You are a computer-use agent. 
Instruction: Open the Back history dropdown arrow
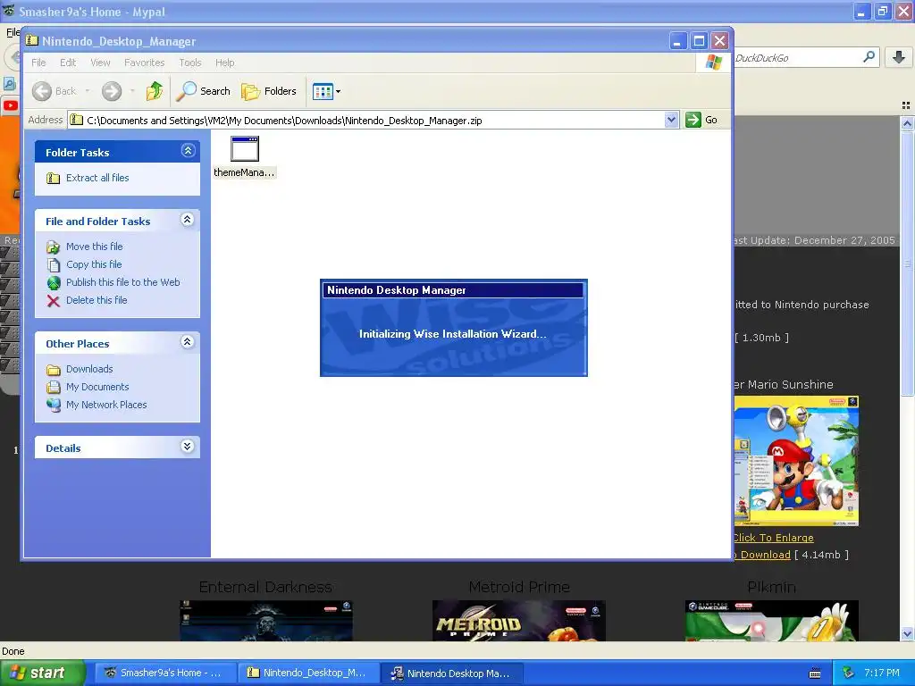[88, 91]
